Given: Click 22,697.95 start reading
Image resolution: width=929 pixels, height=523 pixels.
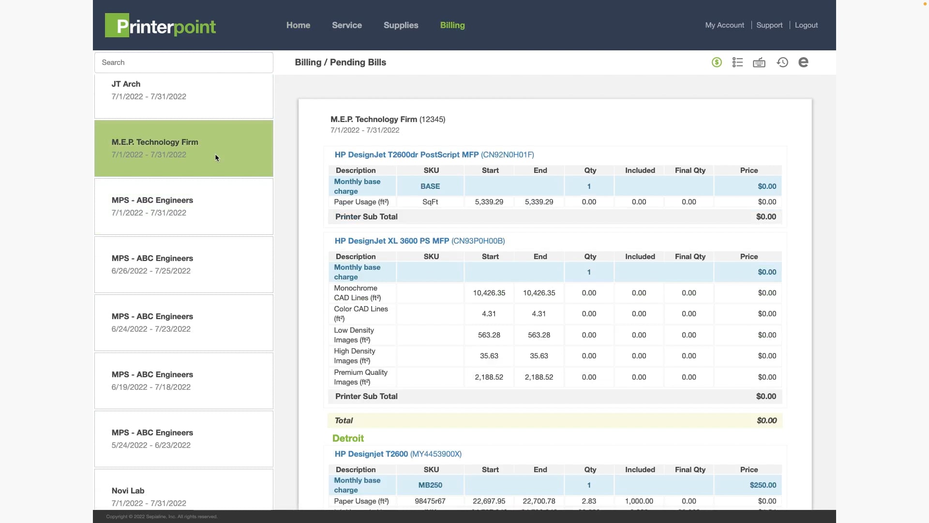Looking at the screenshot, I should [489, 501].
